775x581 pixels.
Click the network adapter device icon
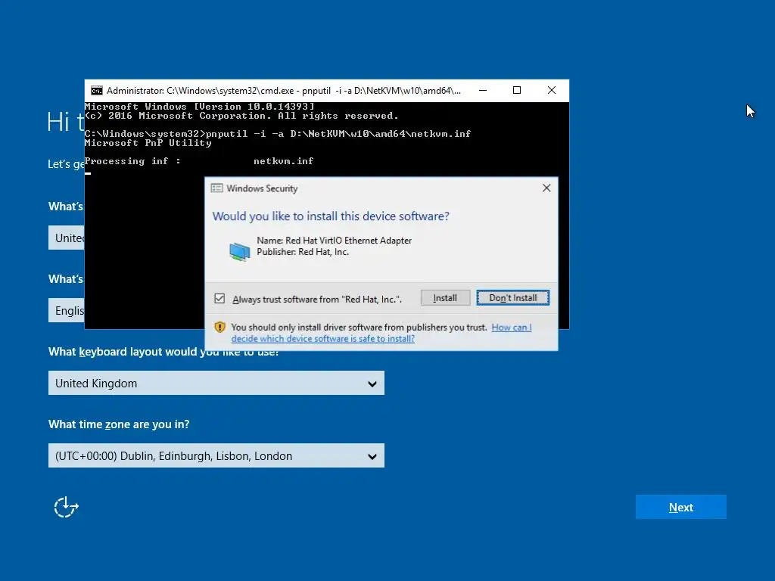tap(240, 251)
